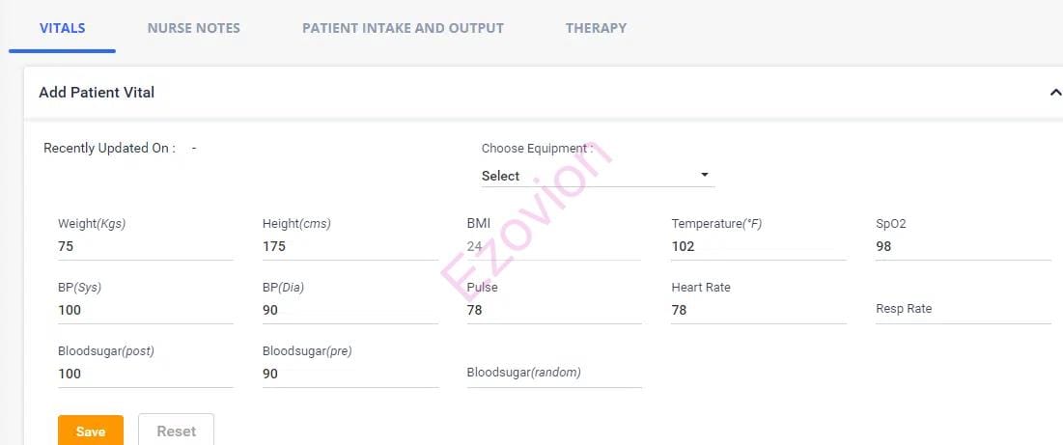This screenshot has height=445, width=1063.
Task: Go to the Therapy tab
Action: pos(596,28)
